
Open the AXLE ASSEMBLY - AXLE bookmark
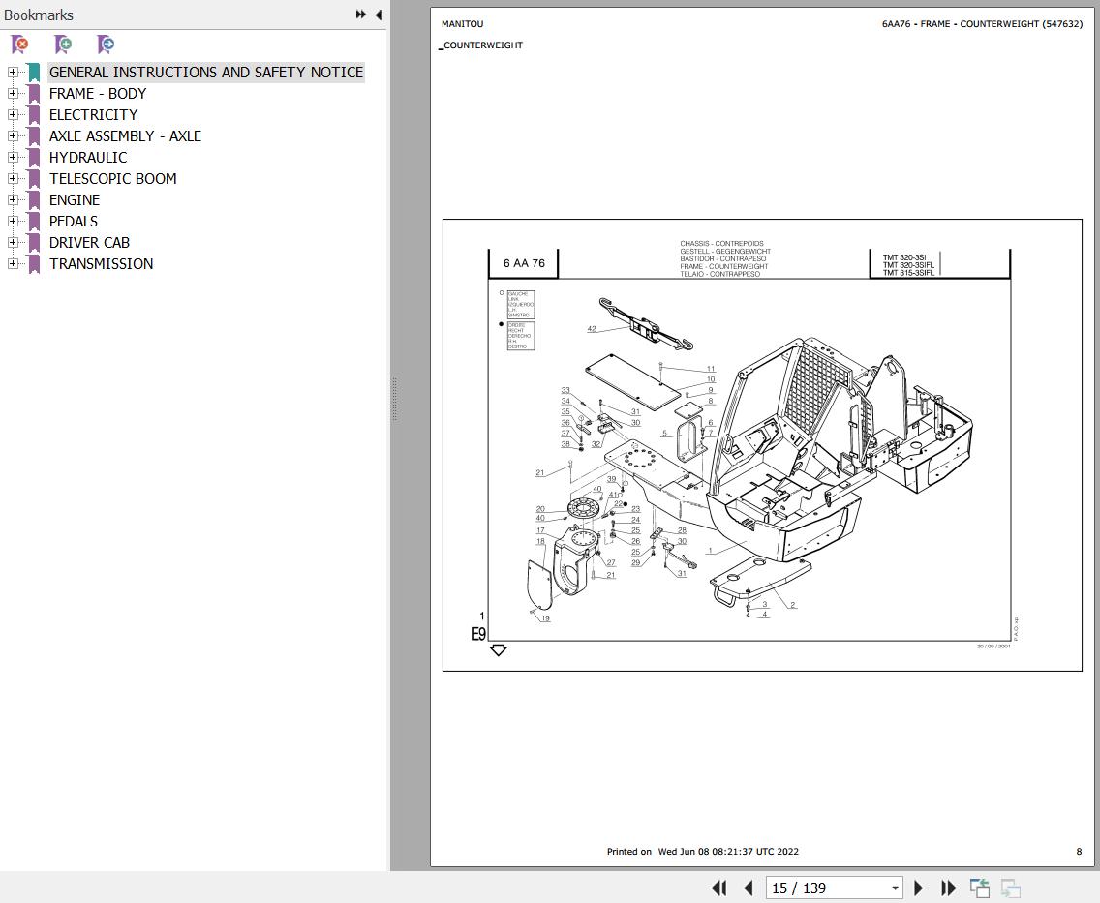point(125,136)
